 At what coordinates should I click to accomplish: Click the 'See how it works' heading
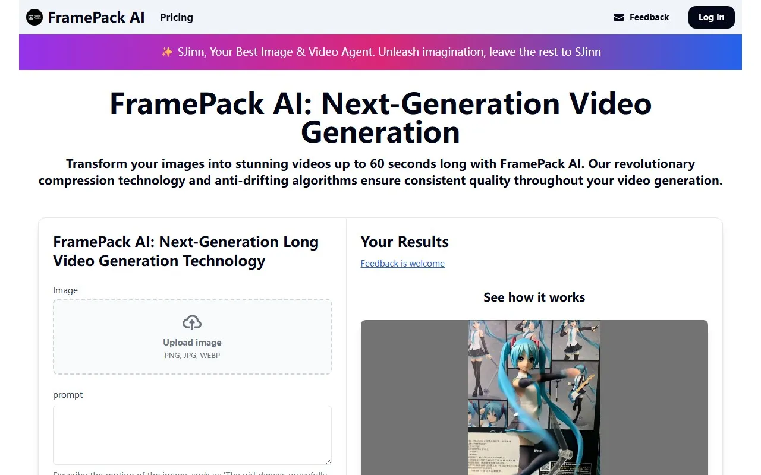click(534, 297)
